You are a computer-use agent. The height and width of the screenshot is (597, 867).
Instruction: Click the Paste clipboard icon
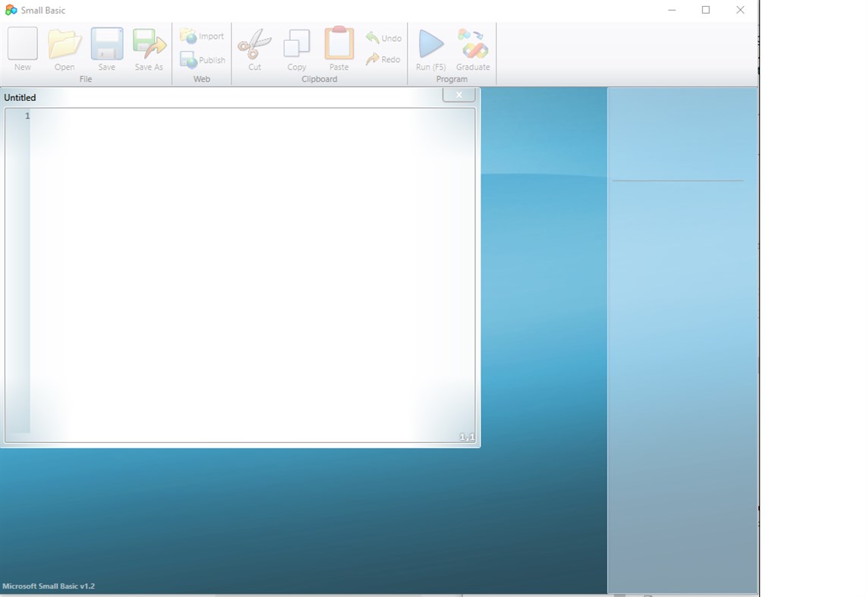point(338,46)
